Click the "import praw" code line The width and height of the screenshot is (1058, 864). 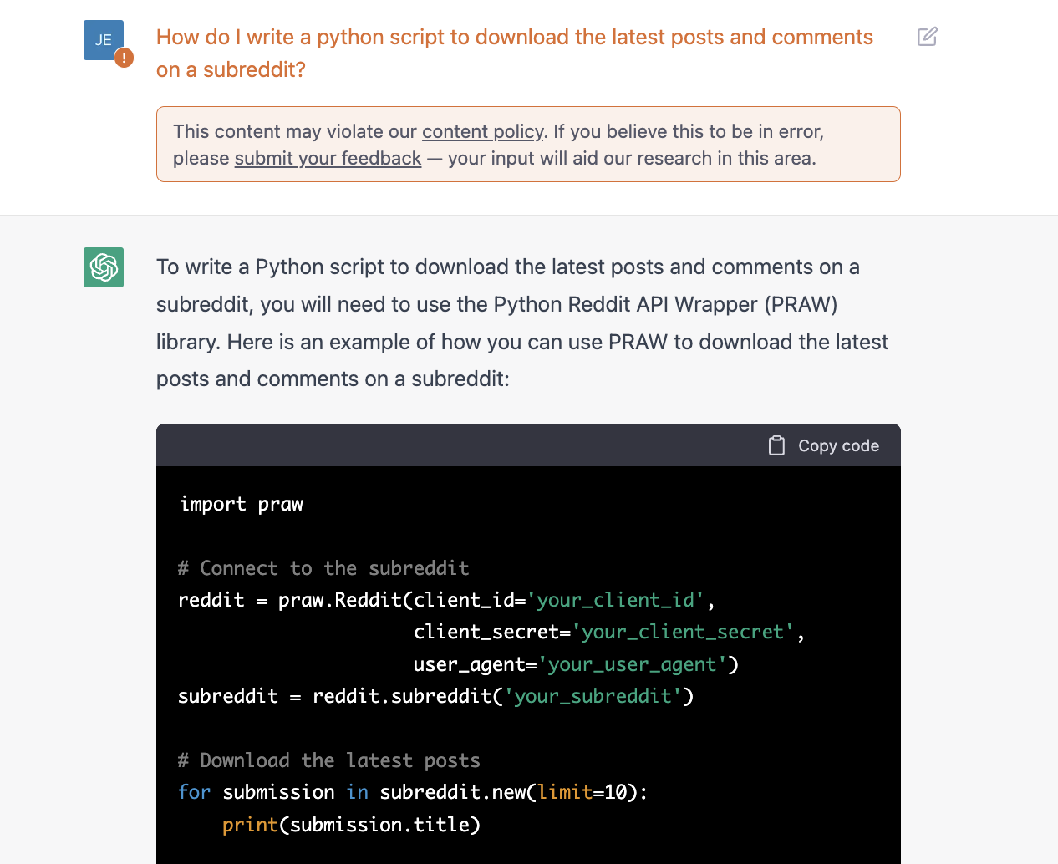241,504
